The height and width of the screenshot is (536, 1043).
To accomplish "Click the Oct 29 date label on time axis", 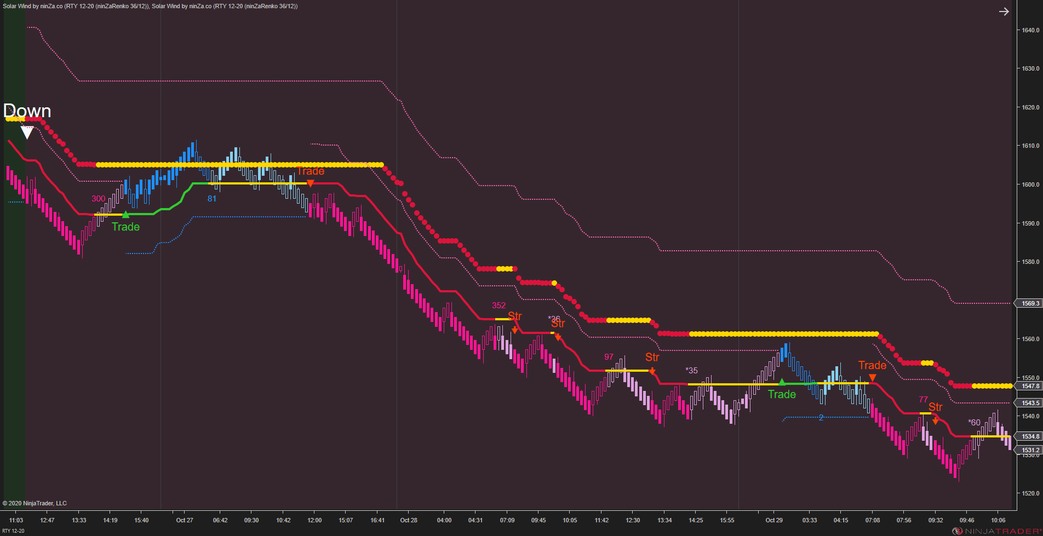I will 774,520.
